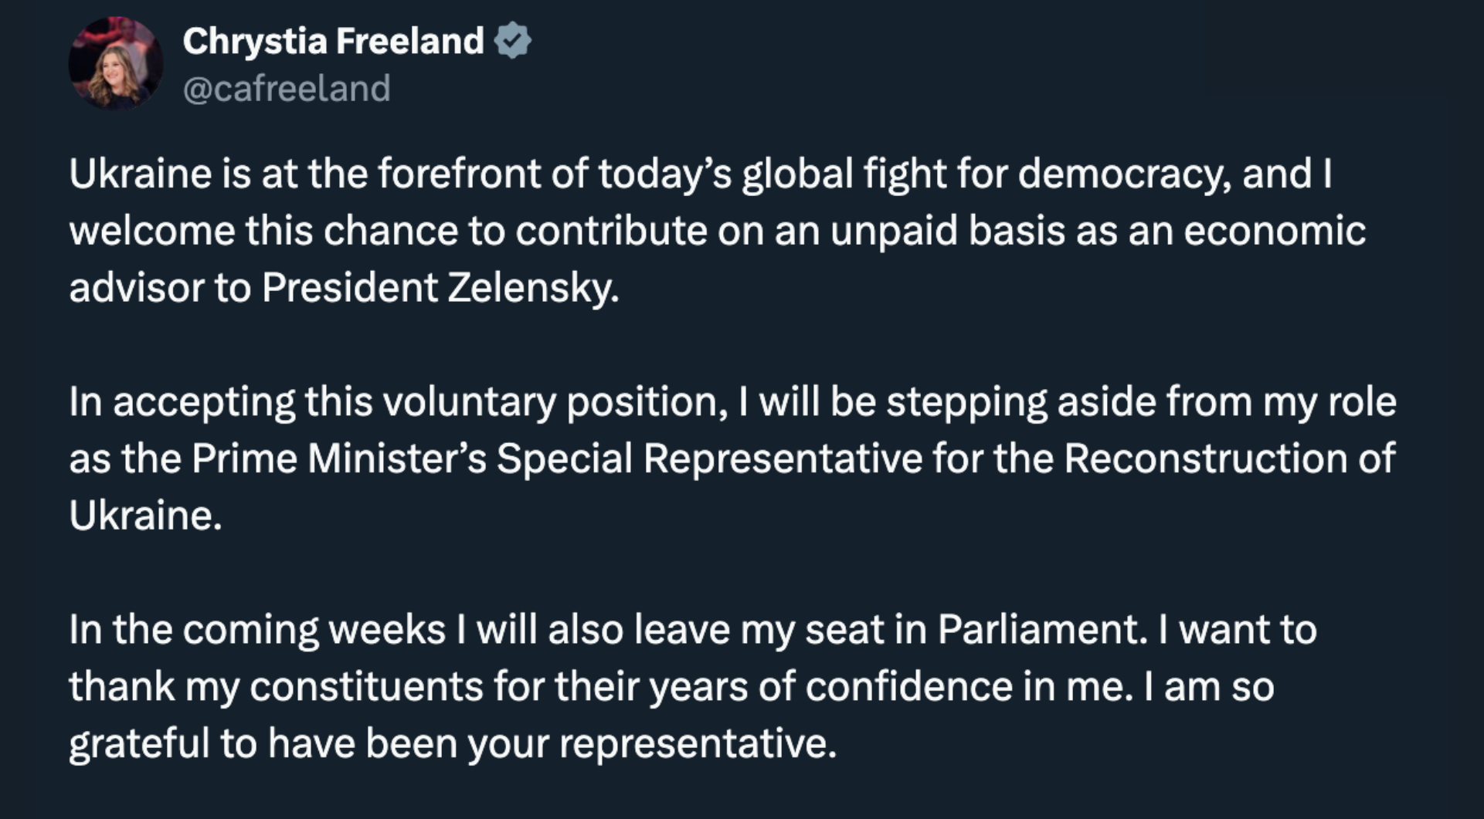Click the words "Prime Minister's"
The image size is (1484, 819).
(338, 459)
